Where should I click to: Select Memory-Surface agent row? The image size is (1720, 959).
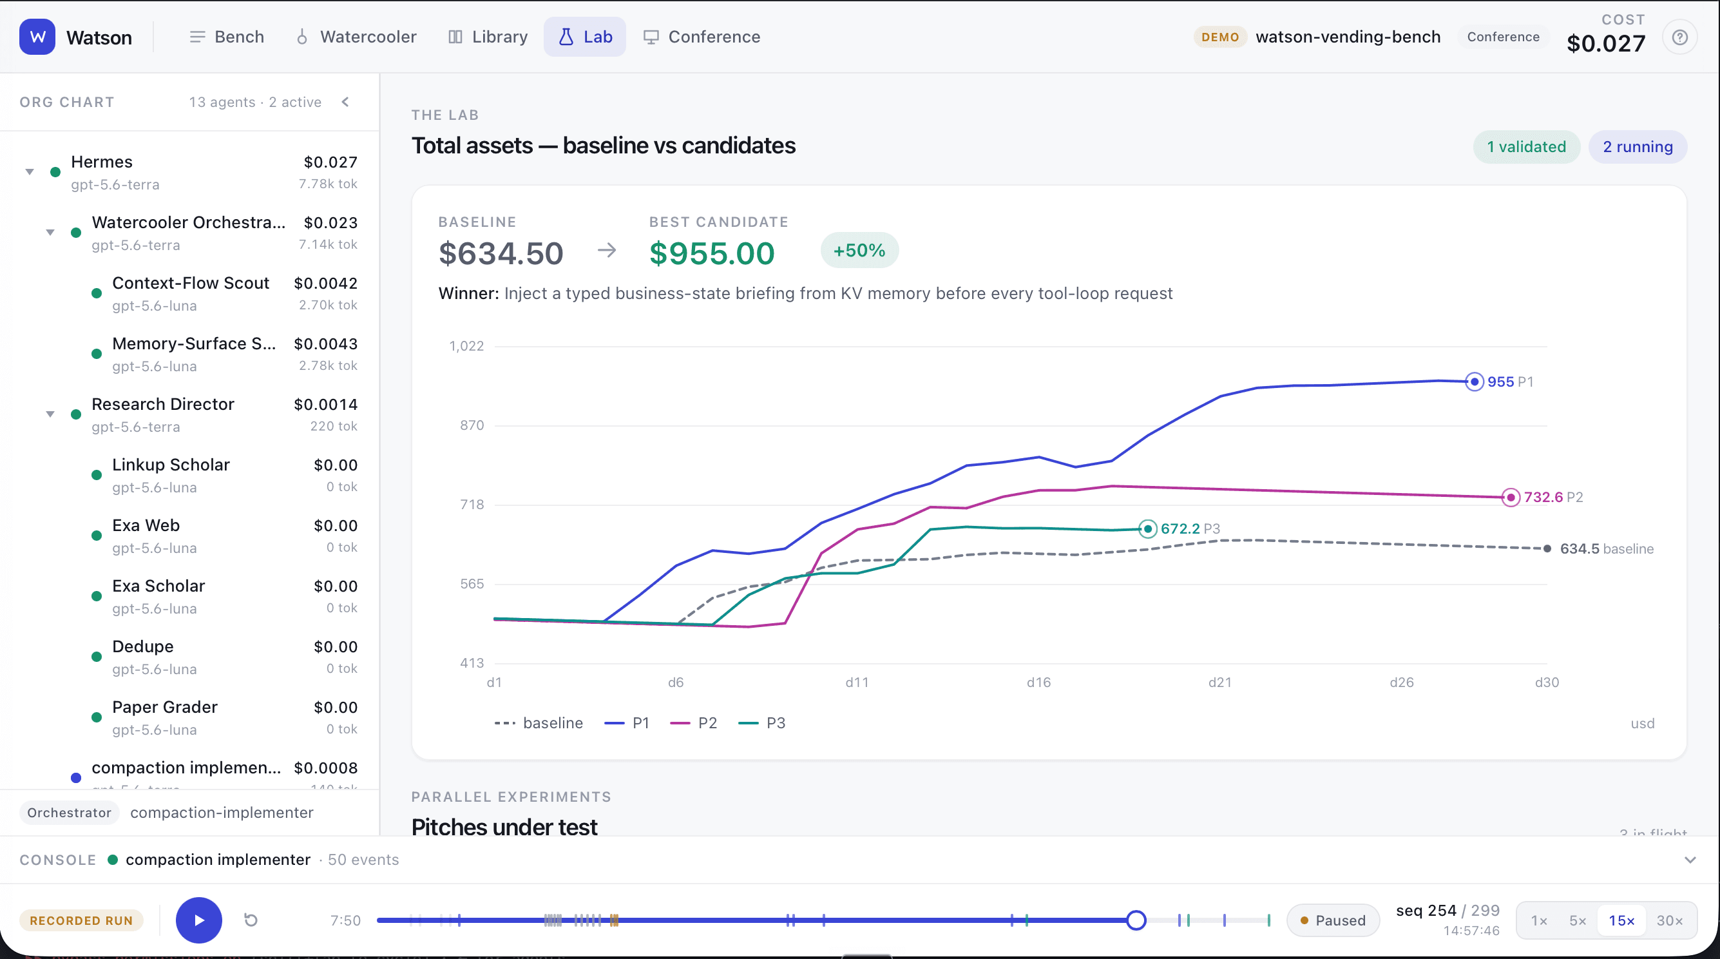190,354
